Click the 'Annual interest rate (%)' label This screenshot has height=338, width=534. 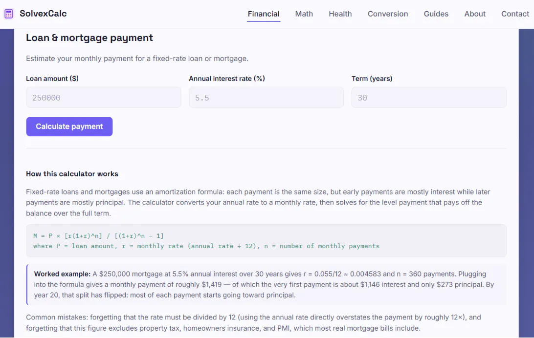(x=227, y=79)
